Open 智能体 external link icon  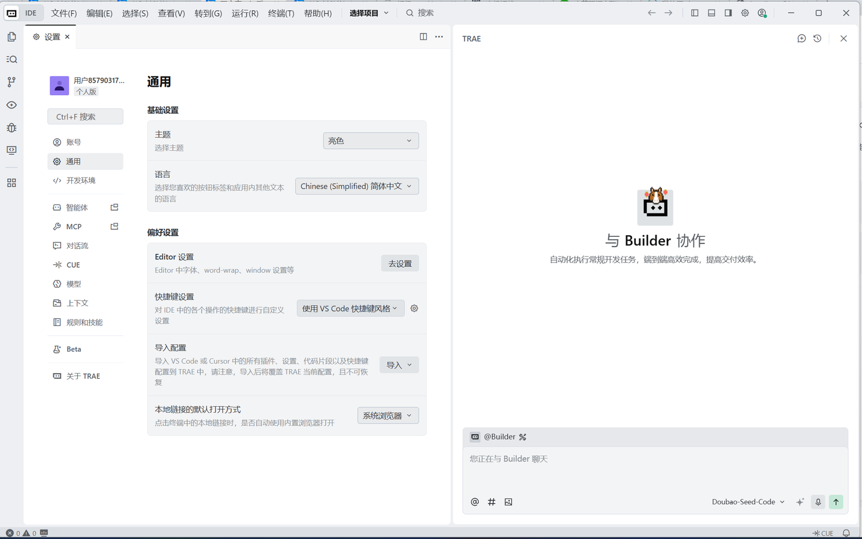(x=114, y=207)
